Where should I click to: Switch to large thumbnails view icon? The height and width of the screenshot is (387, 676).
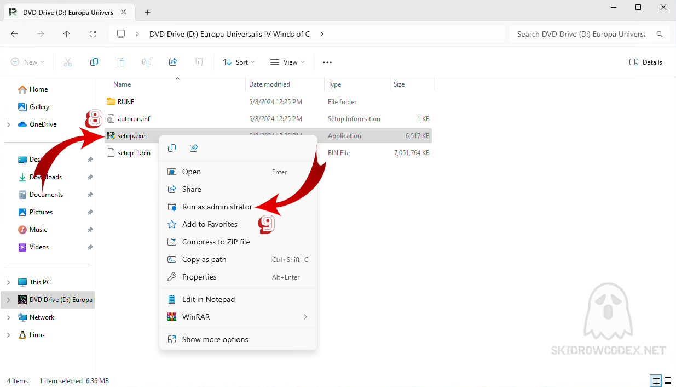[x=668, y=380]
